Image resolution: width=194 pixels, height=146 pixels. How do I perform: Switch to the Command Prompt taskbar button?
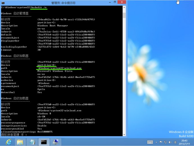tap(44, 142)
